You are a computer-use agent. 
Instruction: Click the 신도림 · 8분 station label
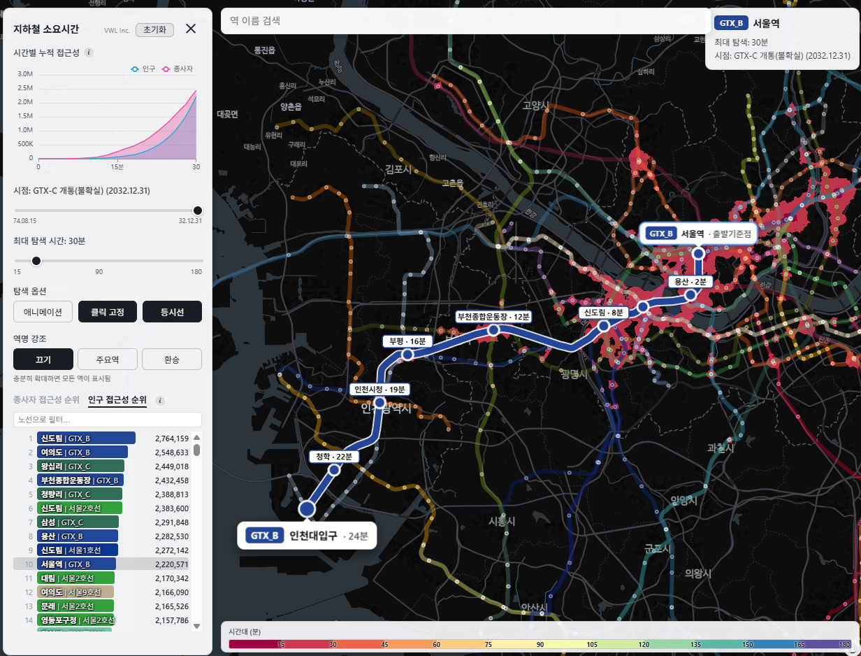tap(604, 313)
